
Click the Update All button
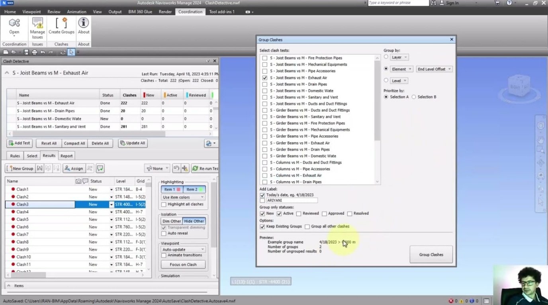coord(133,143)
